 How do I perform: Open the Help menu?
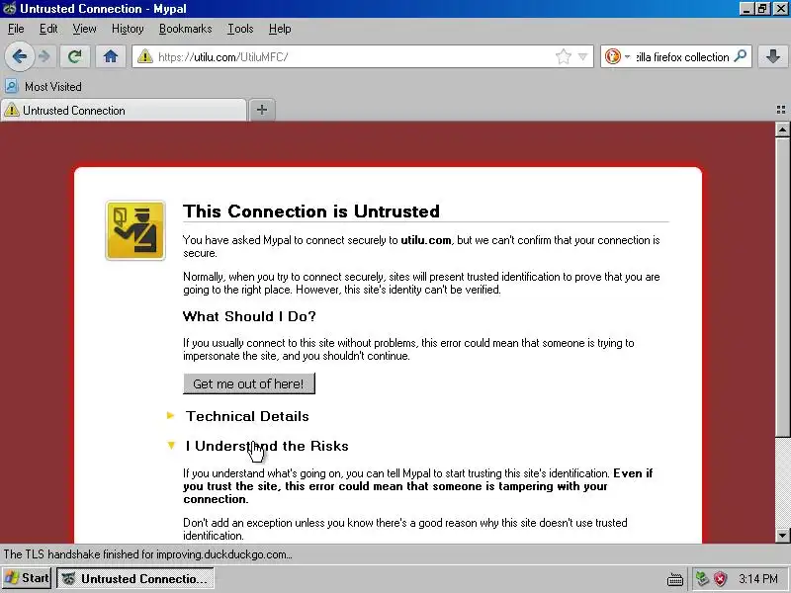pos(280,29)
